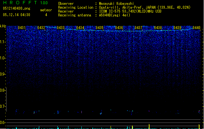
Task: Click the meteor label
Action: click(46, 10)
